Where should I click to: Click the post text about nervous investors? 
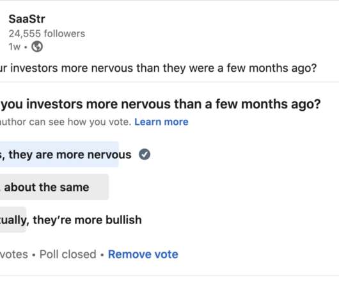(x=158, y=68)
